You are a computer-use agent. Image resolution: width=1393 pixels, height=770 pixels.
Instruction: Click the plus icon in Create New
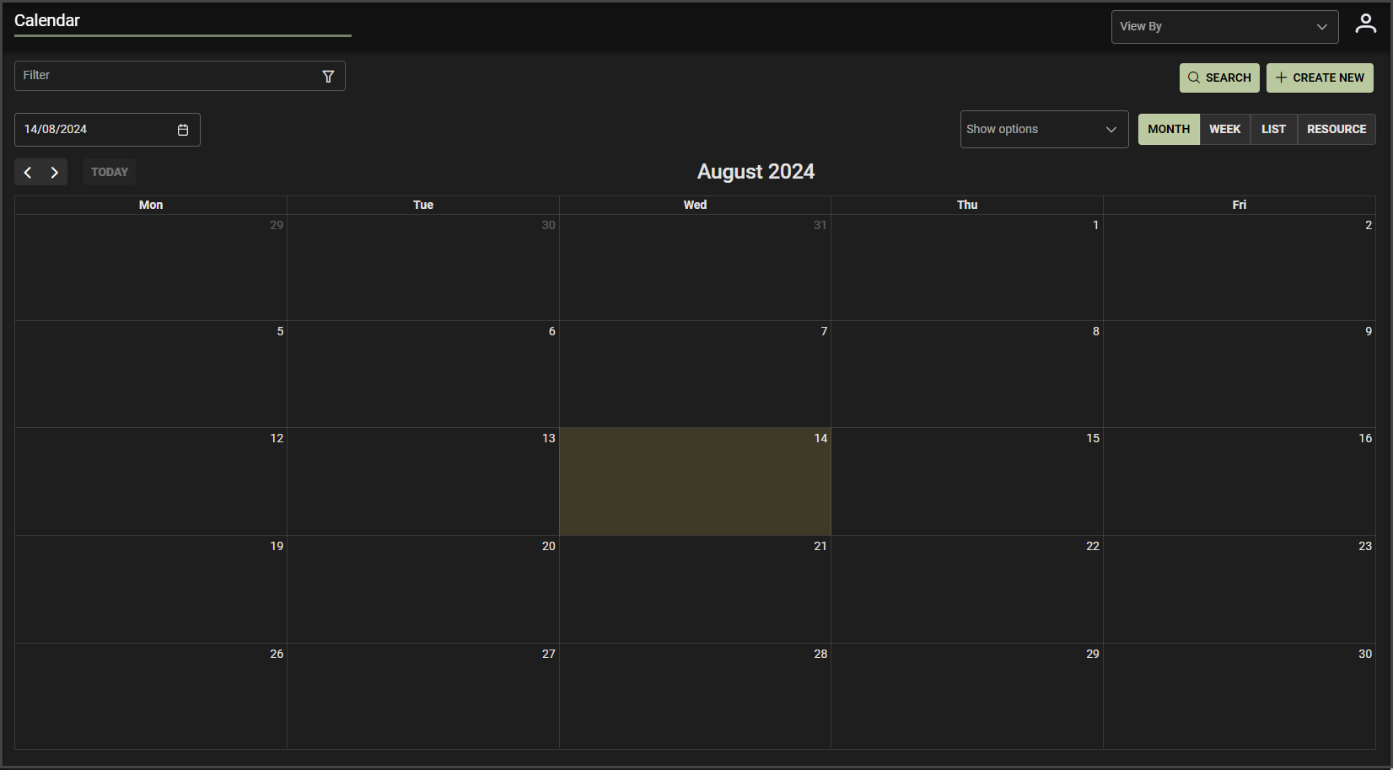(1281, 78)
